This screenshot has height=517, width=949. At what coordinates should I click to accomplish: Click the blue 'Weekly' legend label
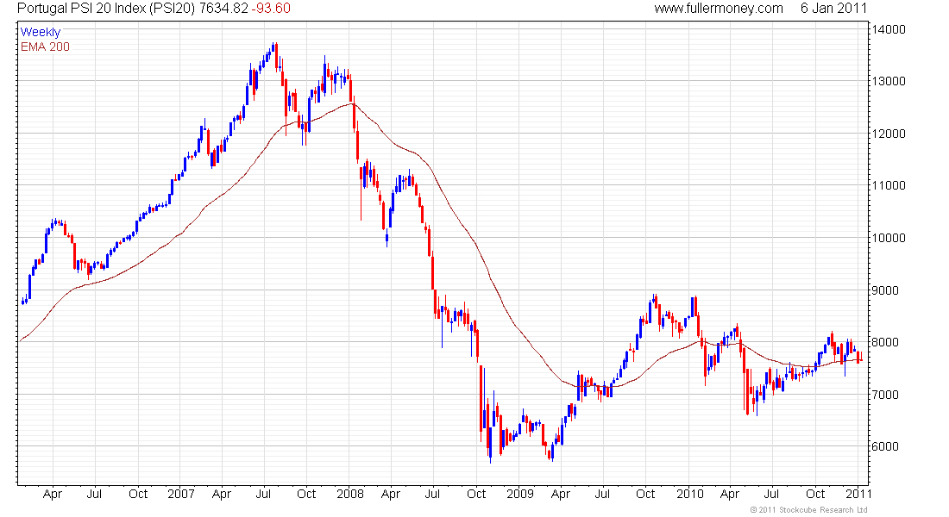41,32
